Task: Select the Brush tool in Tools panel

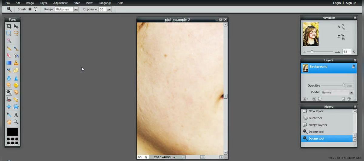Action: click(x=16, y=48)
